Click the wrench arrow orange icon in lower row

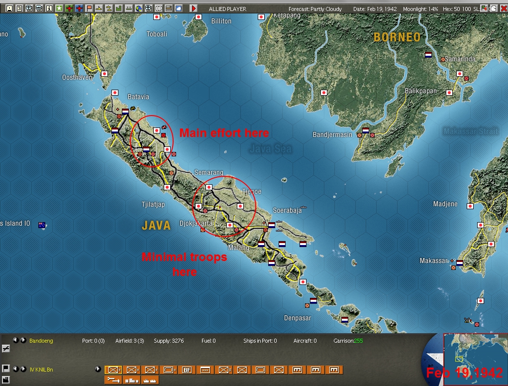(113, 380)
